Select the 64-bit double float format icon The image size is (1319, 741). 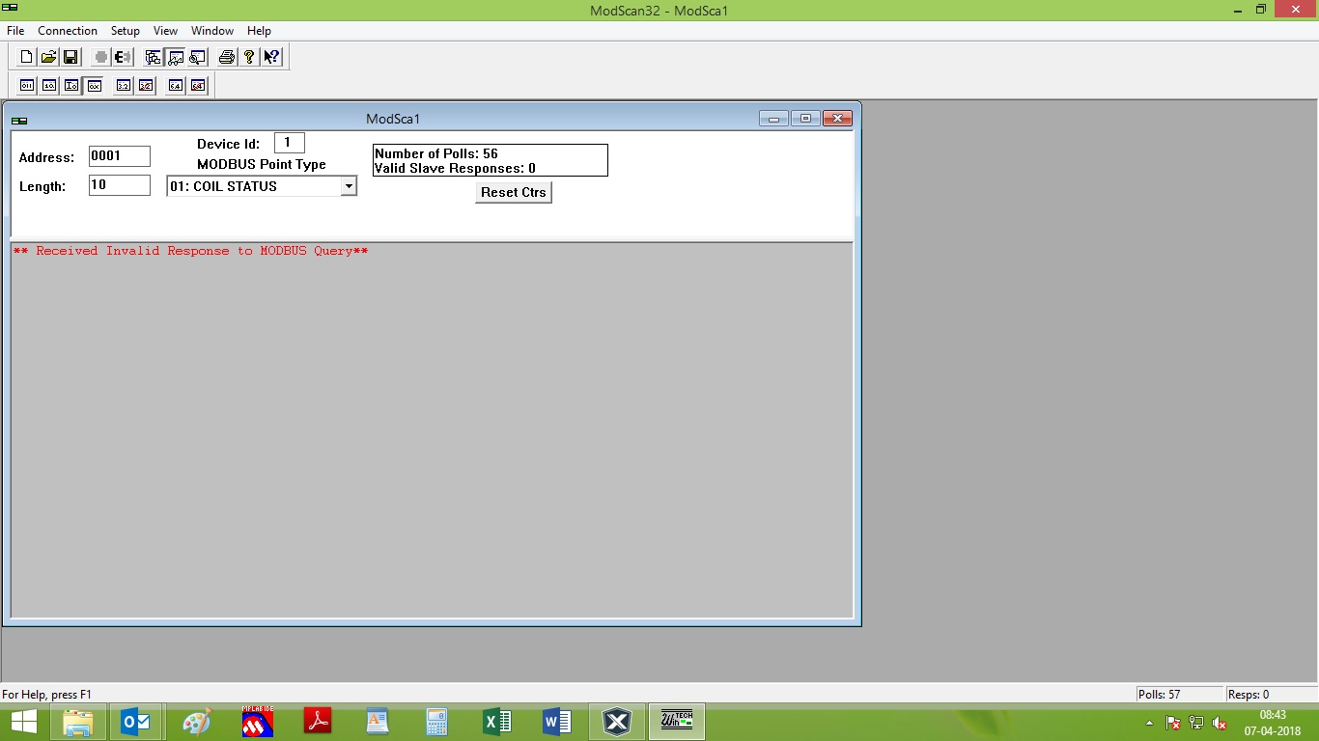point(176,86)
